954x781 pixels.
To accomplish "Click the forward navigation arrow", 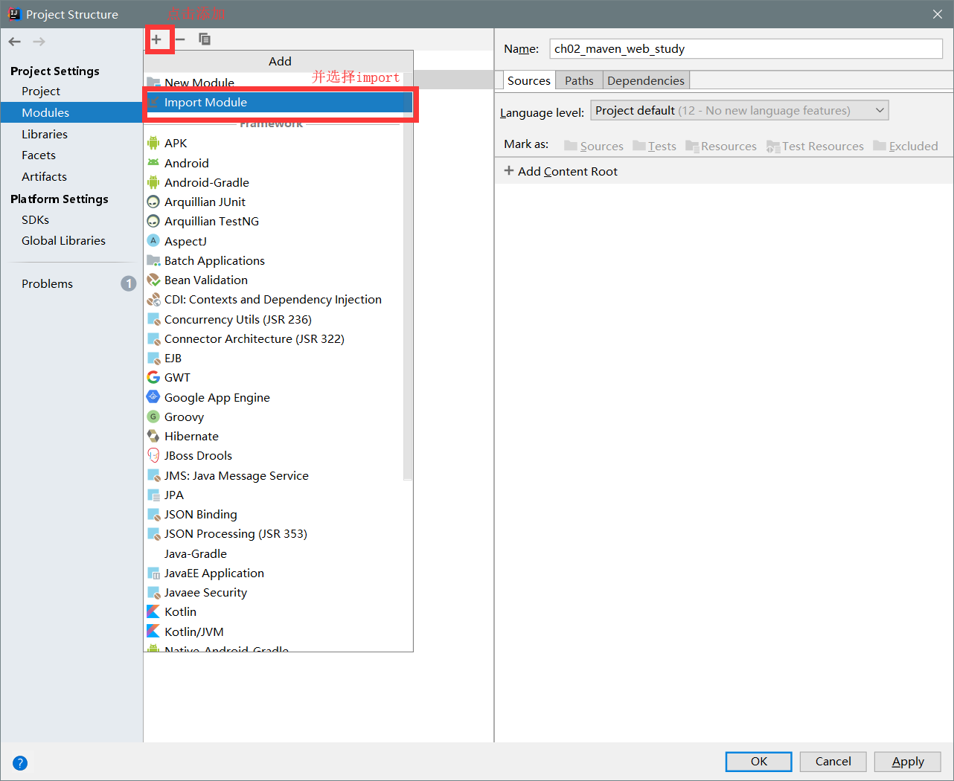I will (37, 41).
